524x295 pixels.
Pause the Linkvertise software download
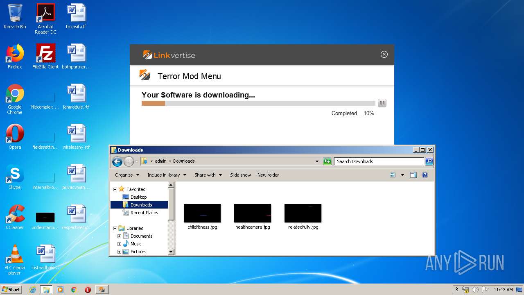(382, 103)
